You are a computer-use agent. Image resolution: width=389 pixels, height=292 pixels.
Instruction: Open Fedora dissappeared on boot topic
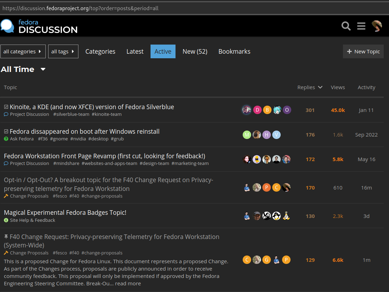click(x=84, y=131)
